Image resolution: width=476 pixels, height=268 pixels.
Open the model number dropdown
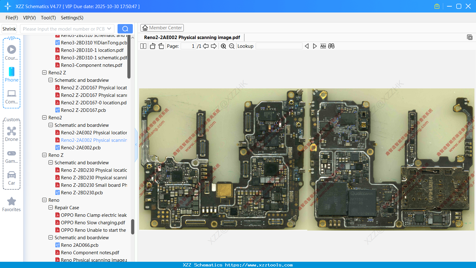109,29
